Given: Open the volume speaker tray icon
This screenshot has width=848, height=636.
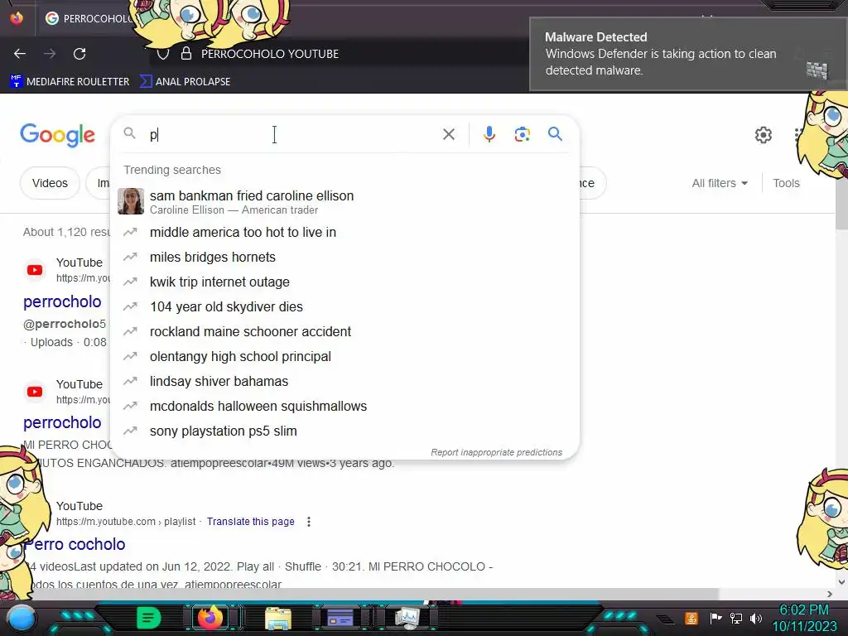Looking at the screenshot, I should tap(756, 618).
